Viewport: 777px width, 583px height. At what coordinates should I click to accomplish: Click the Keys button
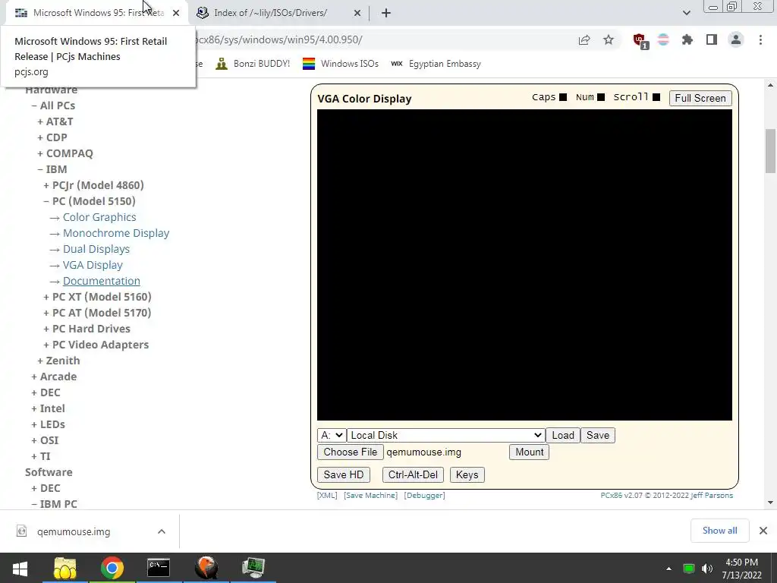pyautogui.click(x=467, y=475)
